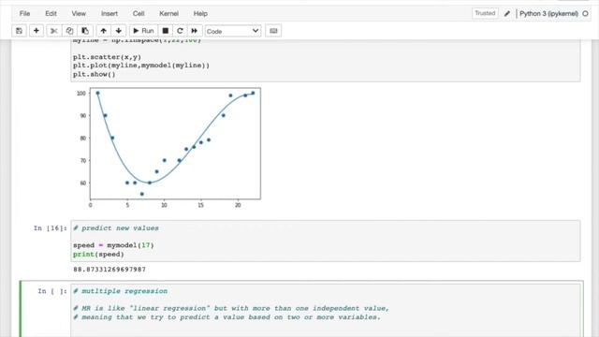Click the Trusted notebook button
Image resolution: width=599 pixels, height=337 pixels.
pyautogui.click(x=485, y=13)
